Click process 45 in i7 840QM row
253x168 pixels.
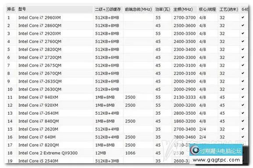click(x=222, y=121)
